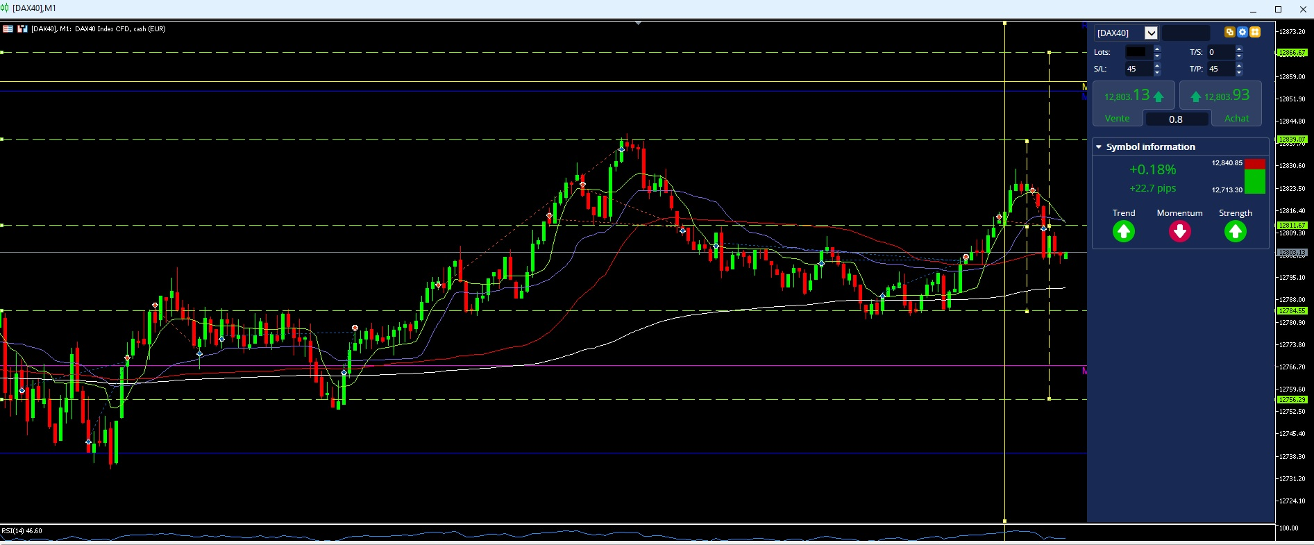Click the flag icon at chart top-left

(x=8, y=28)
